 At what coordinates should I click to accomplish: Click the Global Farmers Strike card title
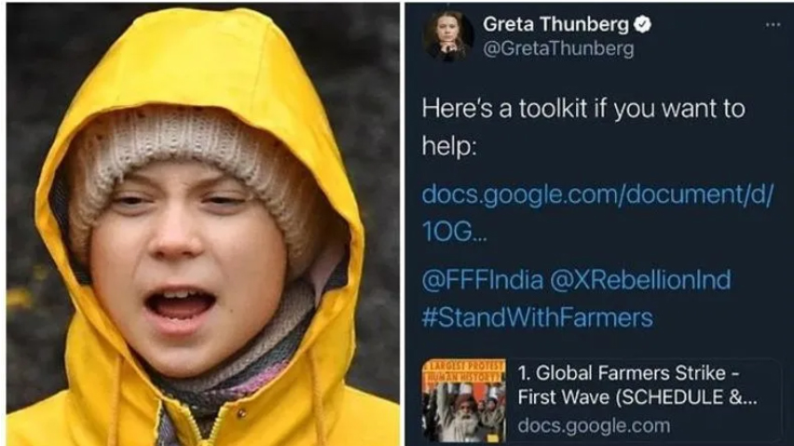point(628,373)
